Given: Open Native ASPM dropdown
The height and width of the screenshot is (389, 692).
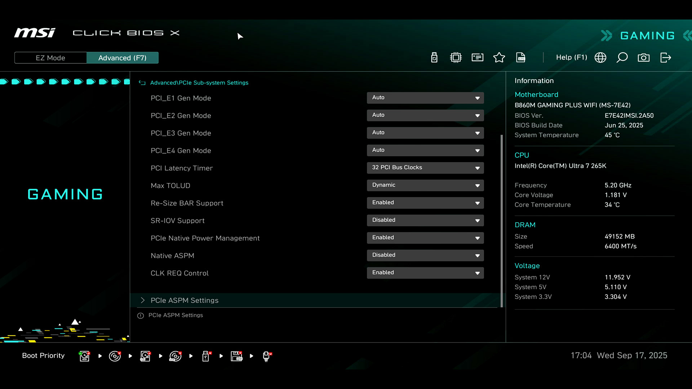Looking at the screenshot, I should point(425,255).
